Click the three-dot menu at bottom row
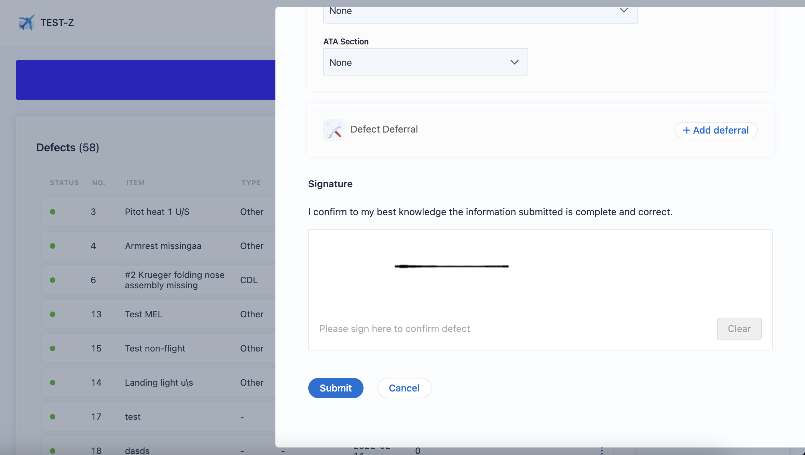Image resolution: width=805 pixels, height=455 pixels. click(x=602, y=451)
